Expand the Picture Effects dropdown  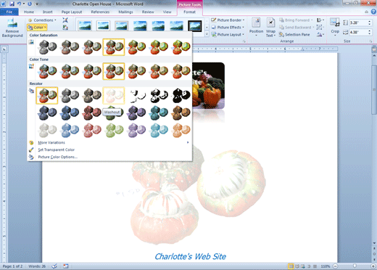228,28
